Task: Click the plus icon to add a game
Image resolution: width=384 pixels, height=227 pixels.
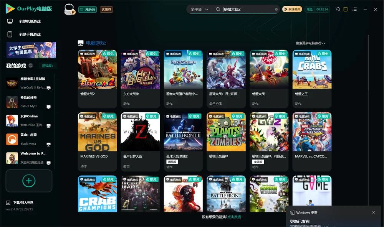Action: coord(29,181)
